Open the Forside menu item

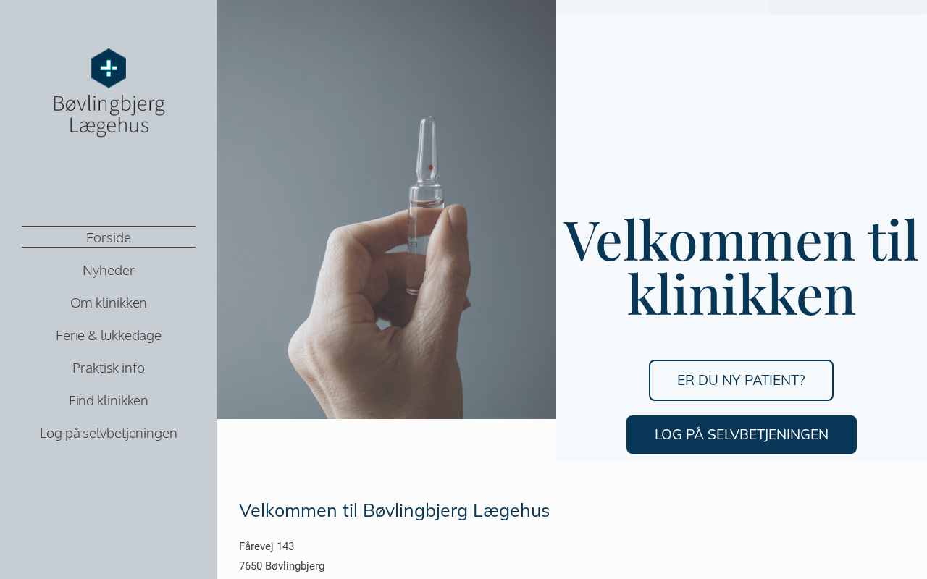tap(109, 237)
